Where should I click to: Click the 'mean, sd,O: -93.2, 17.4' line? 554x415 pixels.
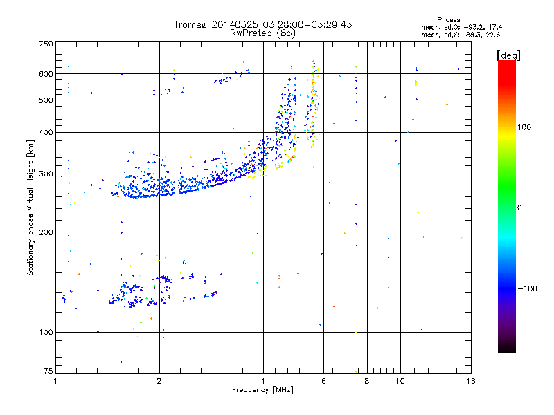pos(461,27)
